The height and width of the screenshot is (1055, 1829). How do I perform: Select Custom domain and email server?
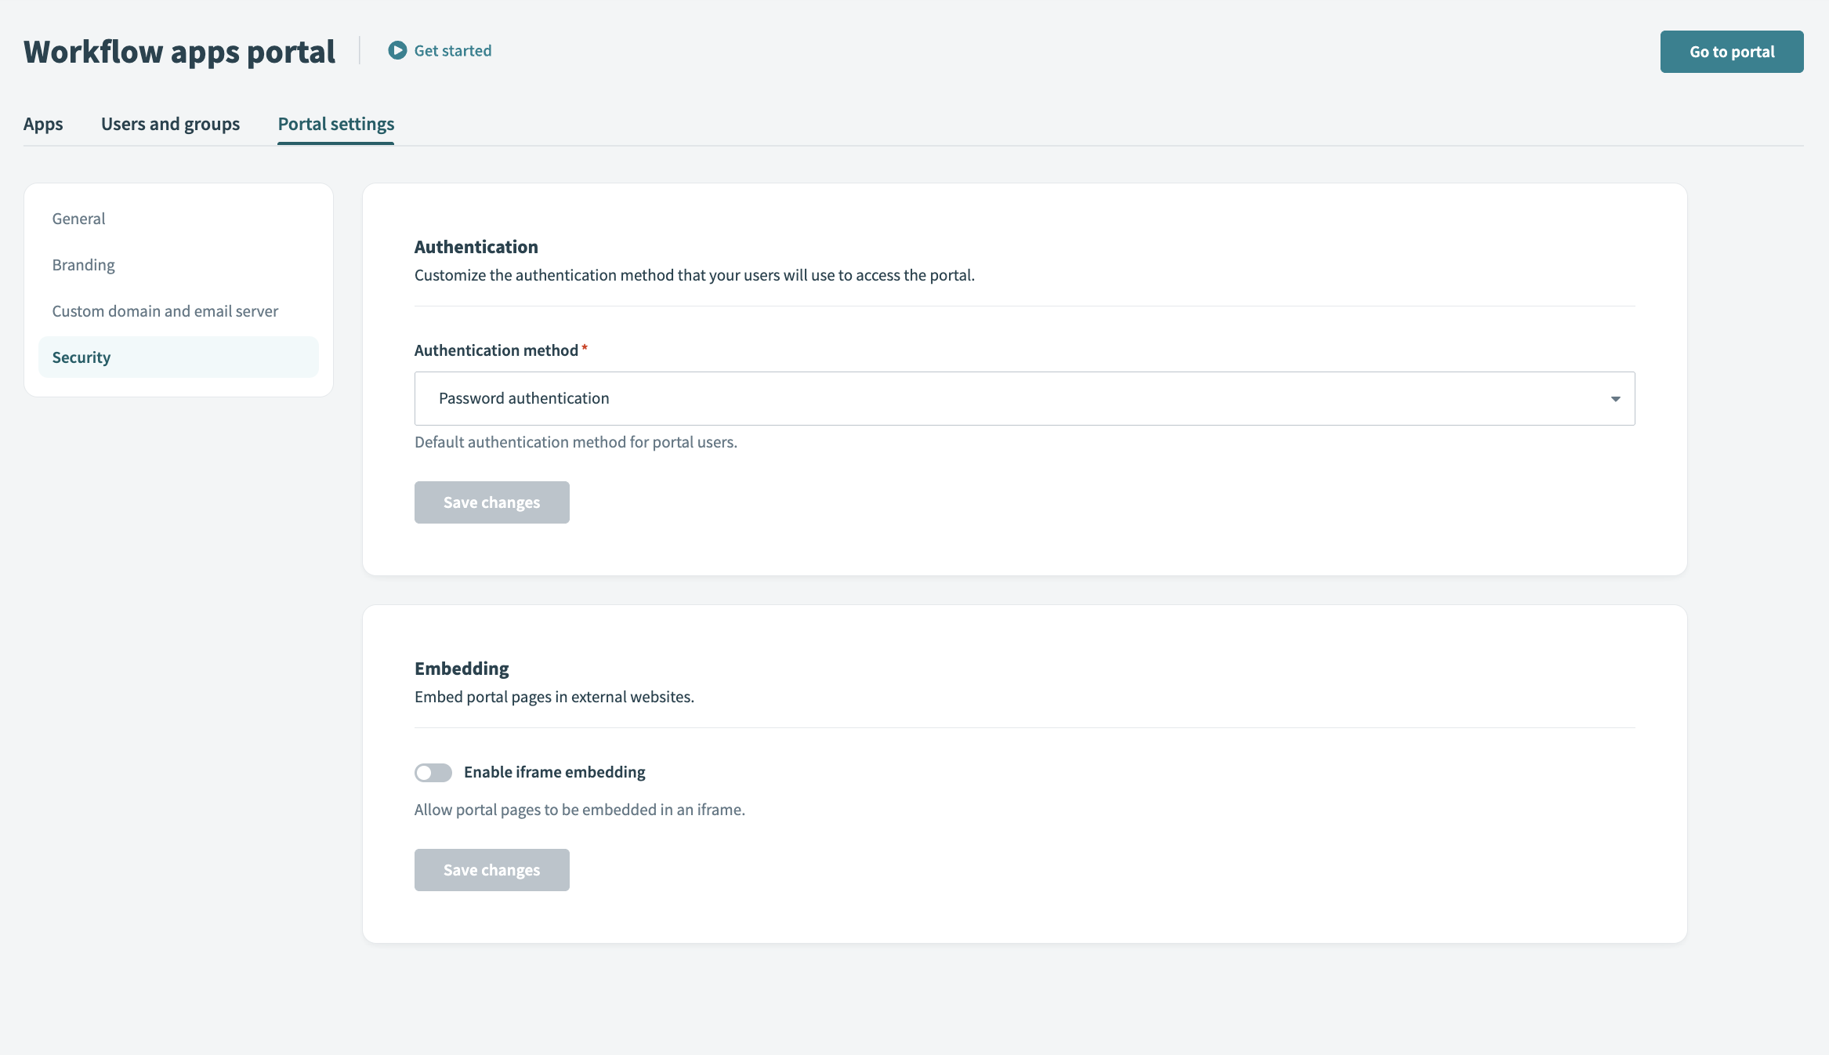(x=165, y=311)
